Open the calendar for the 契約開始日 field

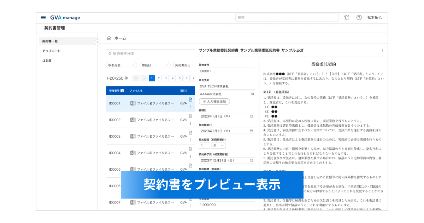pos(251,131)
